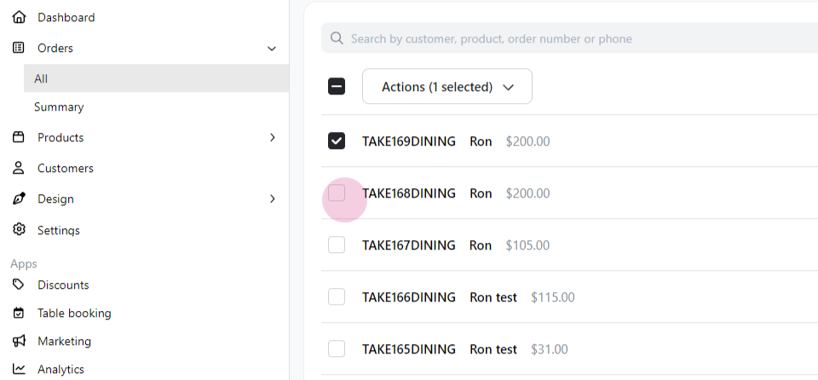Screen dimensions: 818x380
Task: Check the TAKE168DINING order checkbox
Action: tap(337, 193)
